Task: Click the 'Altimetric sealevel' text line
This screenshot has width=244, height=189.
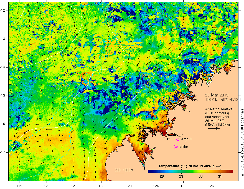Action: [219, 109]
